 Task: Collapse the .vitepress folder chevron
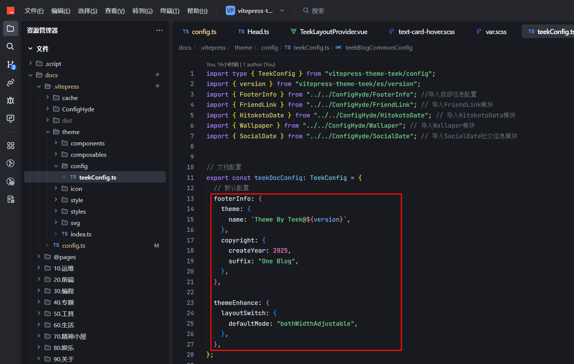[39, 86]
